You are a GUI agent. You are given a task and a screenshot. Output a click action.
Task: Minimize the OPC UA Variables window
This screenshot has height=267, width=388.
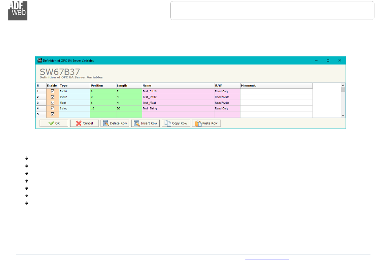coord(316,60)
